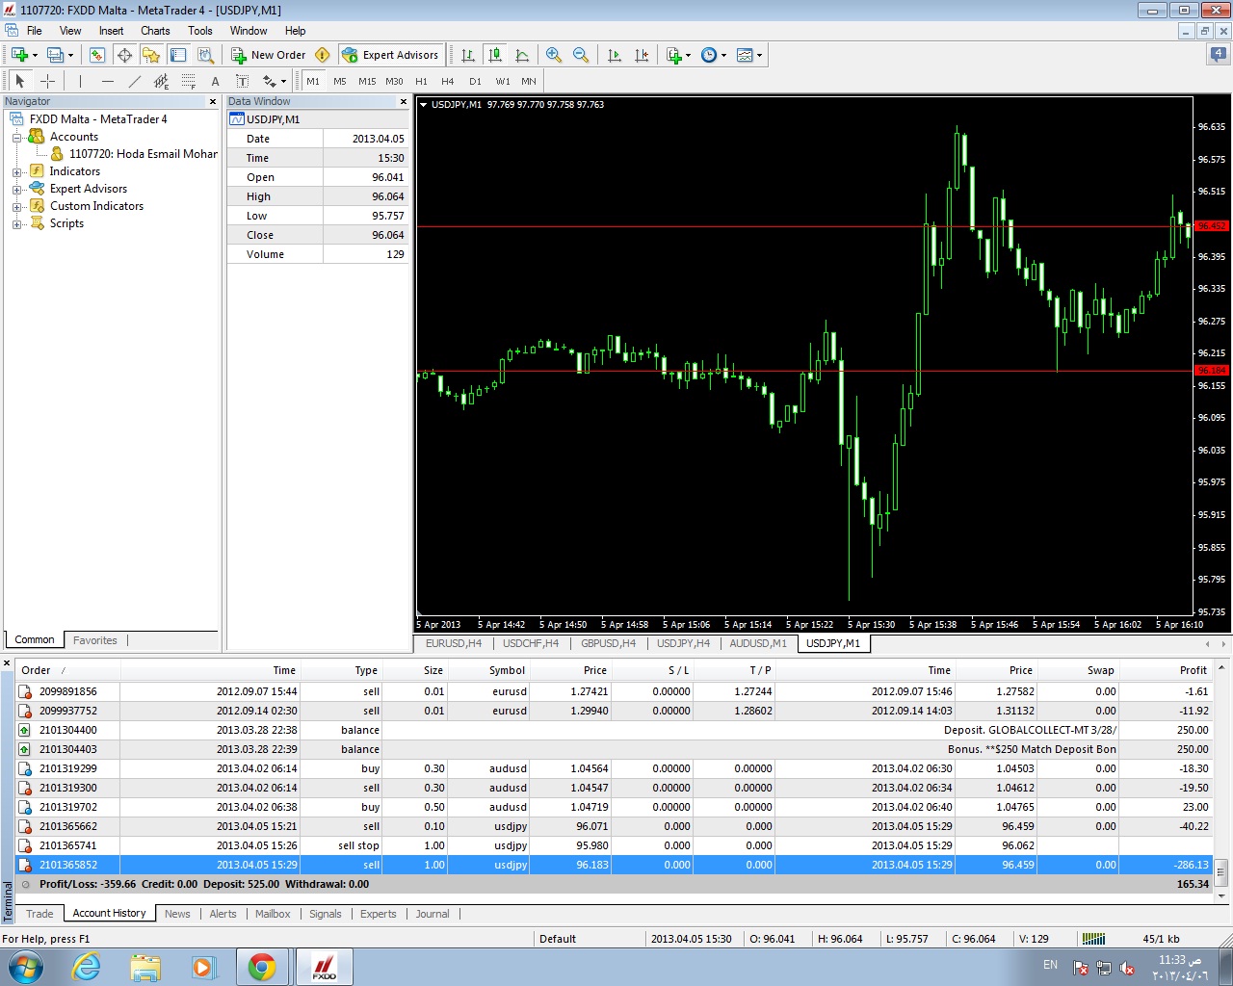Toggle the Navigator star-folder icon
The width and height of the screenshot is (1233, 986).
click(151, 55)
